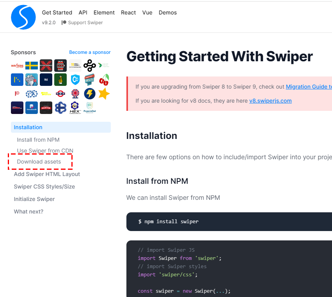The image size is (332, 297).
Task: Open the 777 roundel sponsor icon
Action: pyautogui.click(x=60, y=94)
